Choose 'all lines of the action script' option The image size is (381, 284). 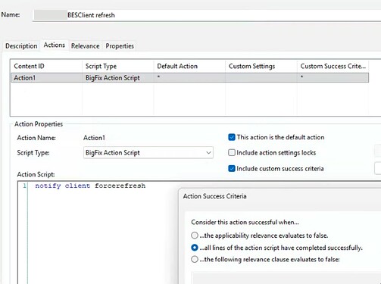point(195,248)
